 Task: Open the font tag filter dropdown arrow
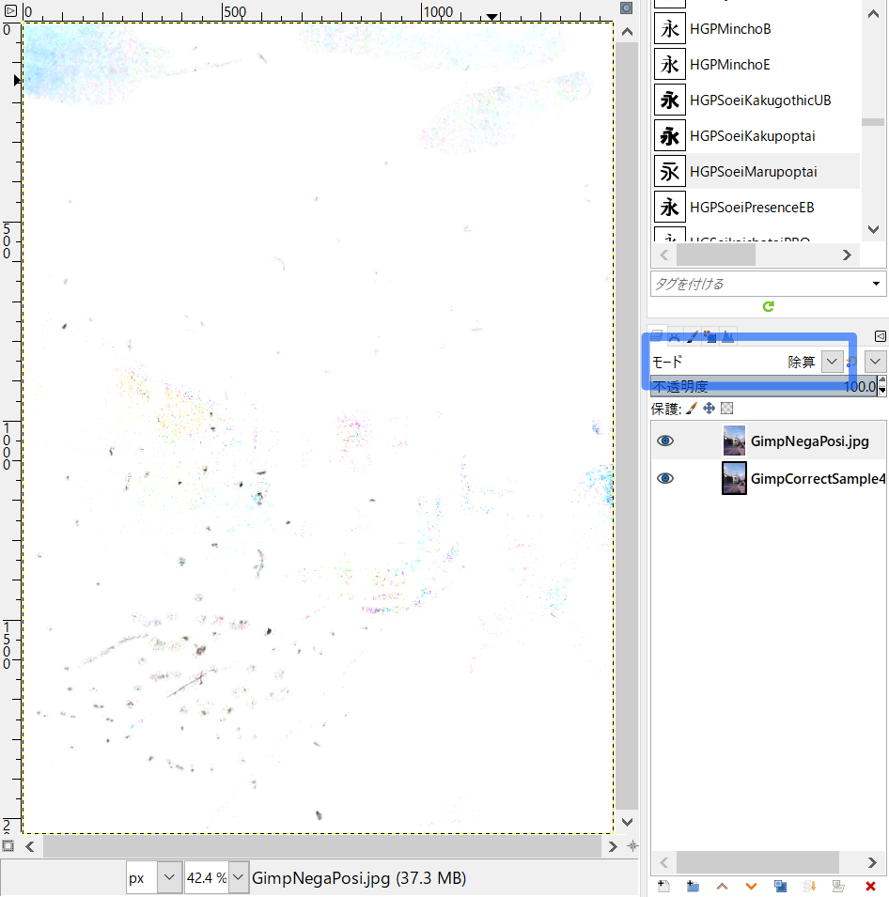876,284
